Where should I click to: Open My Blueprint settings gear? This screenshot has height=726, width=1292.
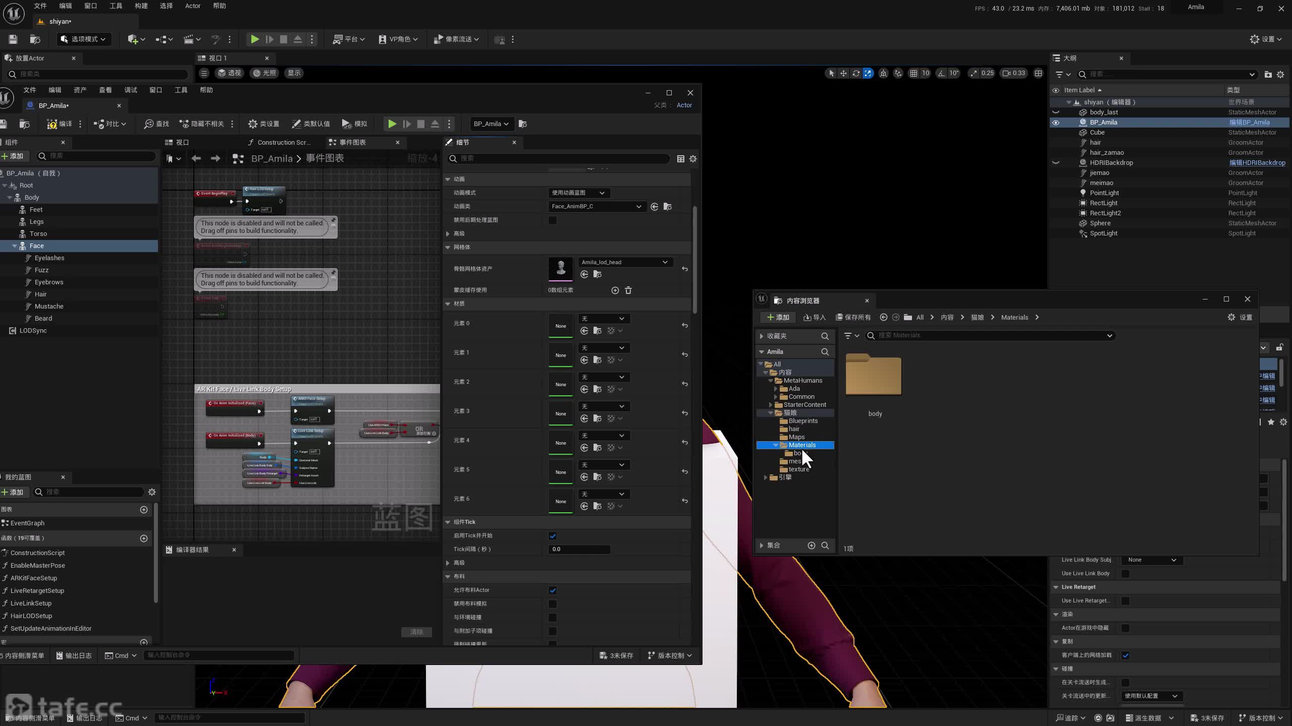tap(152, 492)
